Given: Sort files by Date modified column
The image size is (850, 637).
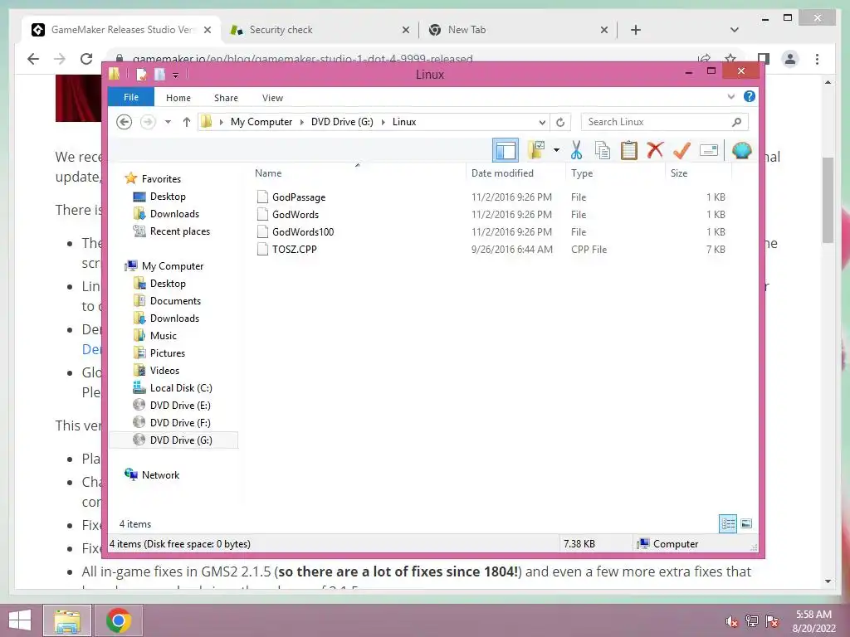Looking at the screenshot, I should pos(502,173).
